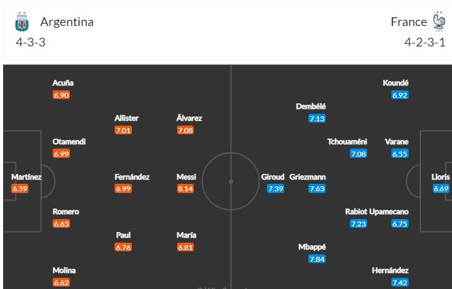Click Tchouaméni's 7.08 rating badge
The height and width of the screenshot is (289, 452).
click(x=359, y=153)
